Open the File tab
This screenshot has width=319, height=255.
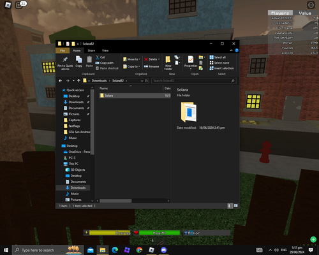[x=63, y=50]
